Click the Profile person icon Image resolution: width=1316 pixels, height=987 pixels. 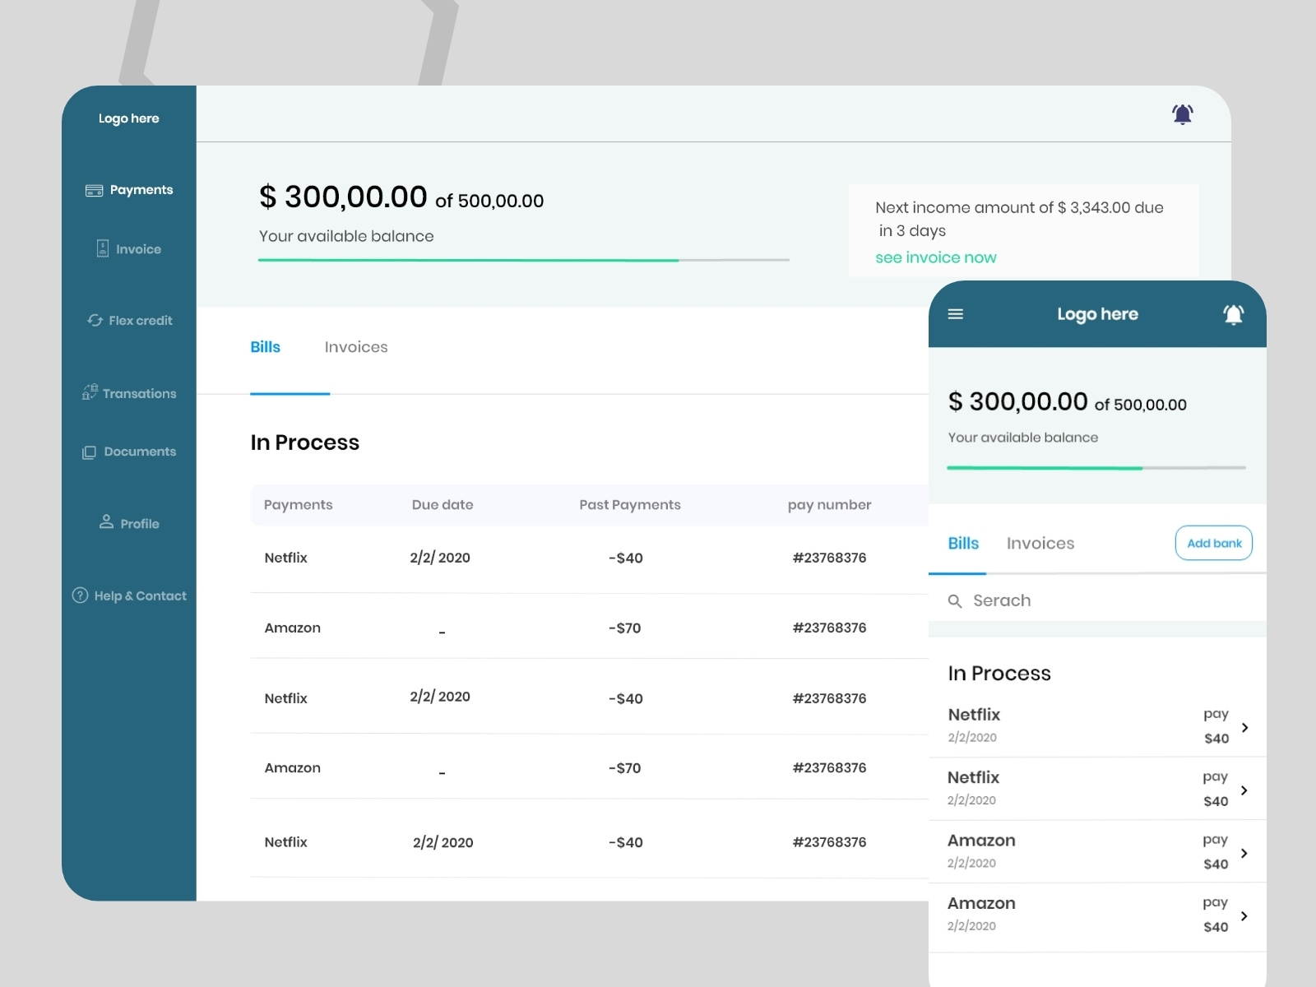point(106,522)
